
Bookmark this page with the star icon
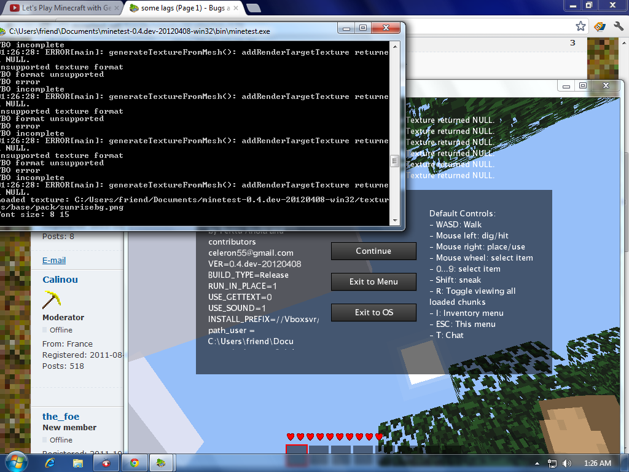[x=580, y=26]
